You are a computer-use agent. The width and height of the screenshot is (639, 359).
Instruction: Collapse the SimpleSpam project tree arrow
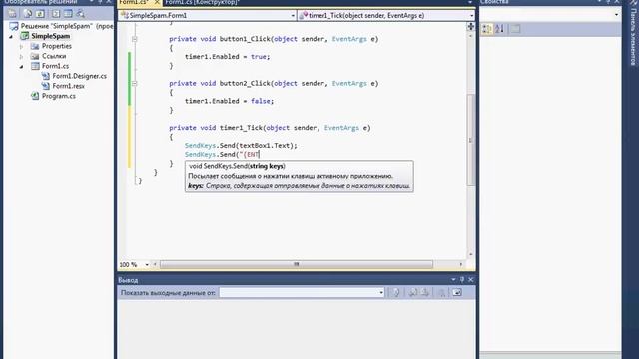(11, 36)
